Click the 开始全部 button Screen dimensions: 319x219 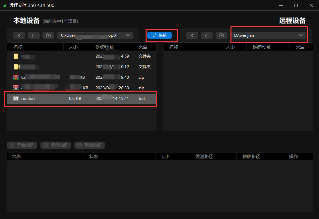pos(22,145)
